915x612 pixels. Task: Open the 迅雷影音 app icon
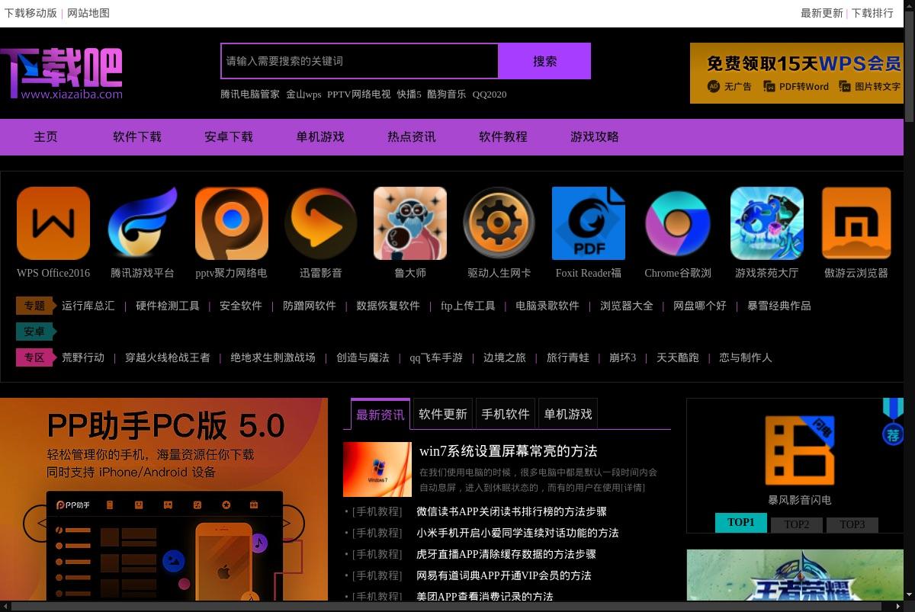point(321,223)
